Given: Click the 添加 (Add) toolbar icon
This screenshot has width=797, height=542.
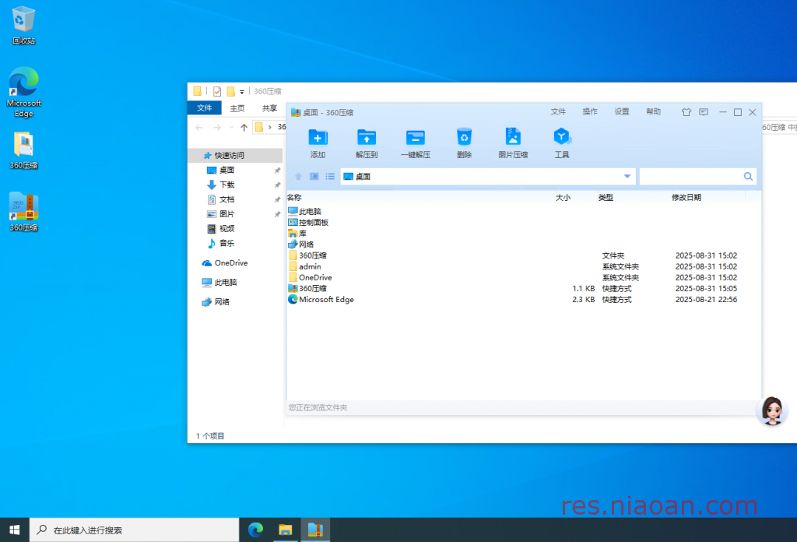Looking at the screenshot, I should 318,139.
